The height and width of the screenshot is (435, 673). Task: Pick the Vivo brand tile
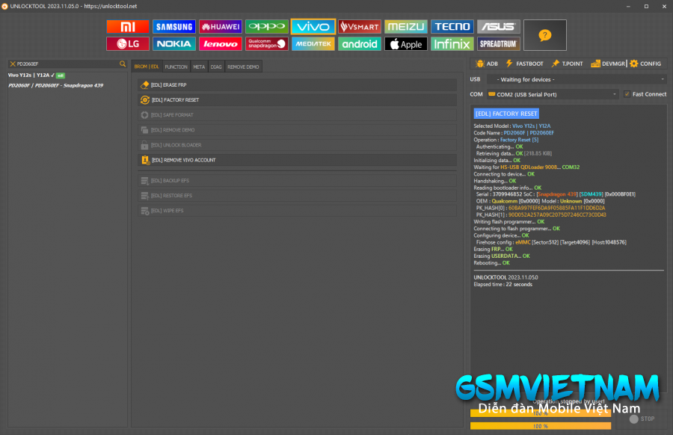coord(313,27)
